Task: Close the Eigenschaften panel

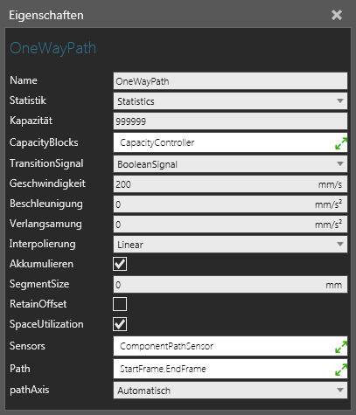Action: pos(337,15)
